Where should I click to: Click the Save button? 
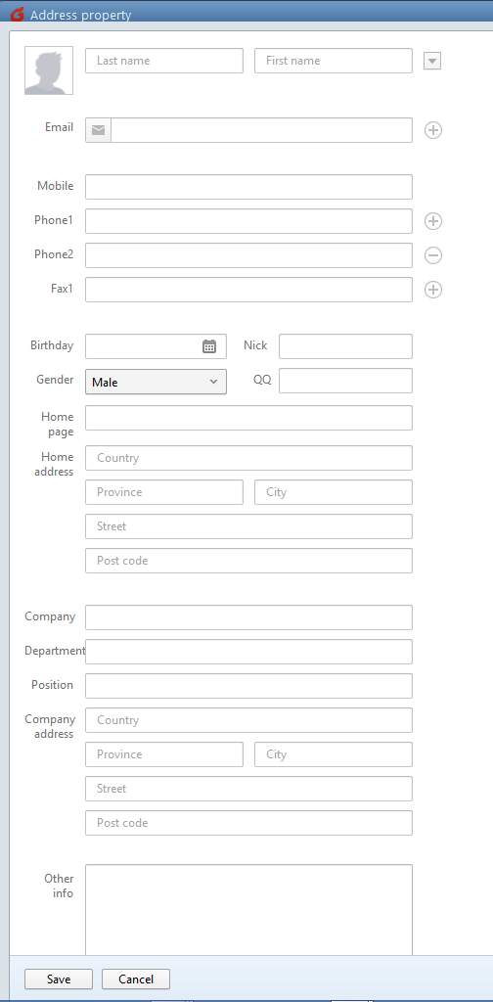click(59, 979)
